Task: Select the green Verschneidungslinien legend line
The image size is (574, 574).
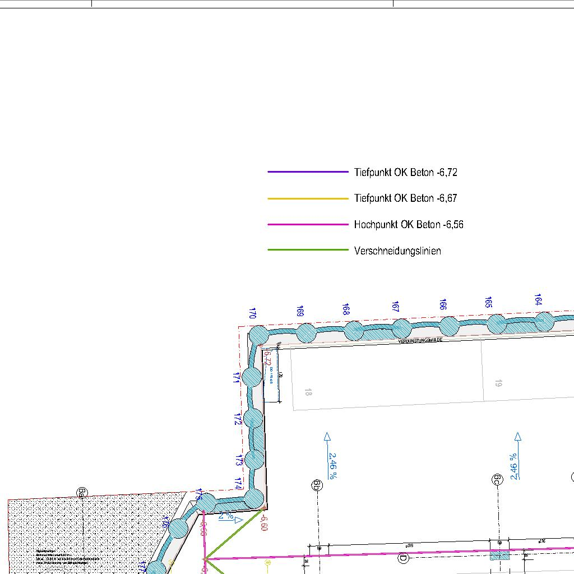Action: tap(308, 251)
